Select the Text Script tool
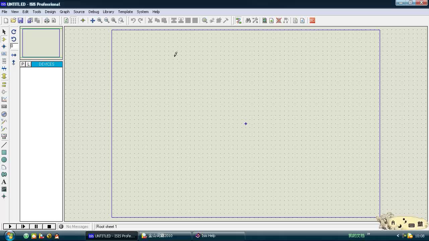The image size is (429, 241). 4,61
